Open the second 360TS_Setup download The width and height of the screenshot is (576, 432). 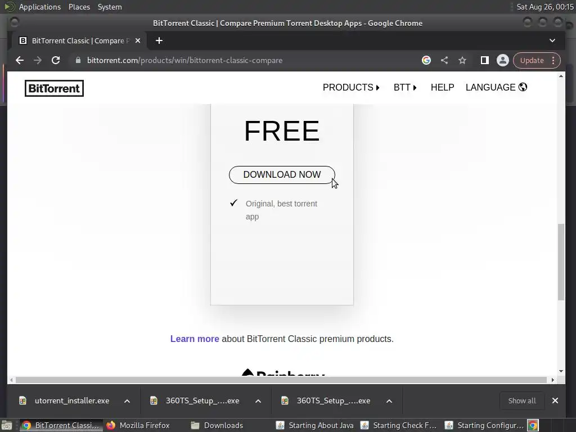tap(327, 400)
